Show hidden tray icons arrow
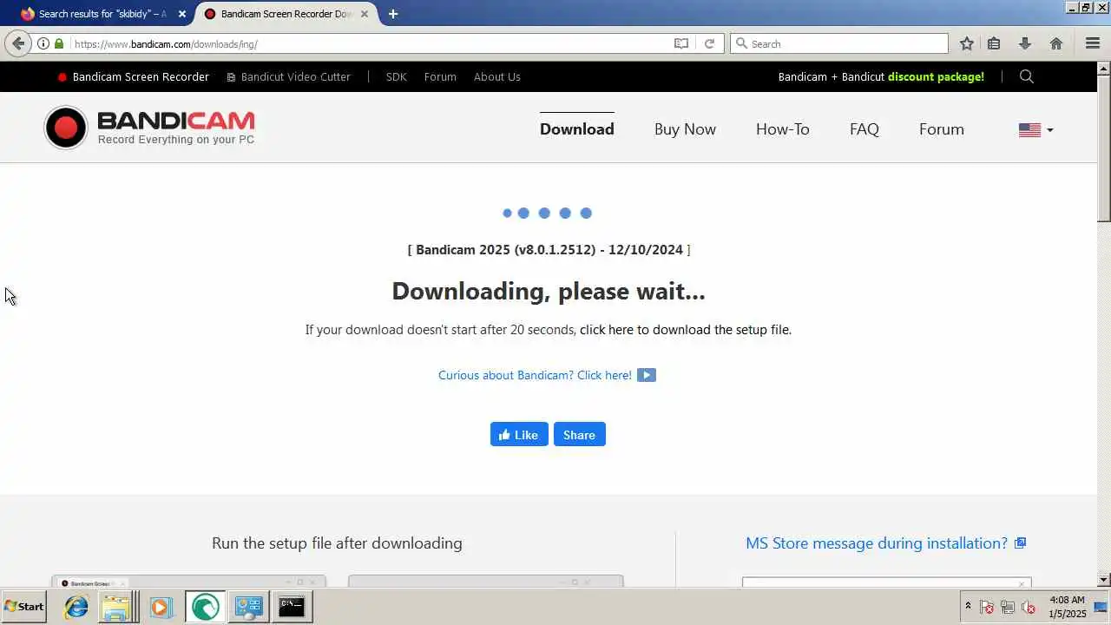This screenshot has width=1111, height=625. point(968,607)
